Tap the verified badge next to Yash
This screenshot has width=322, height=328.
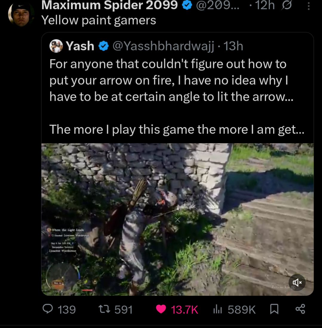103,46
